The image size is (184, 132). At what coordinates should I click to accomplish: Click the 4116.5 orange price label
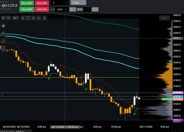[x=178, y=99]
